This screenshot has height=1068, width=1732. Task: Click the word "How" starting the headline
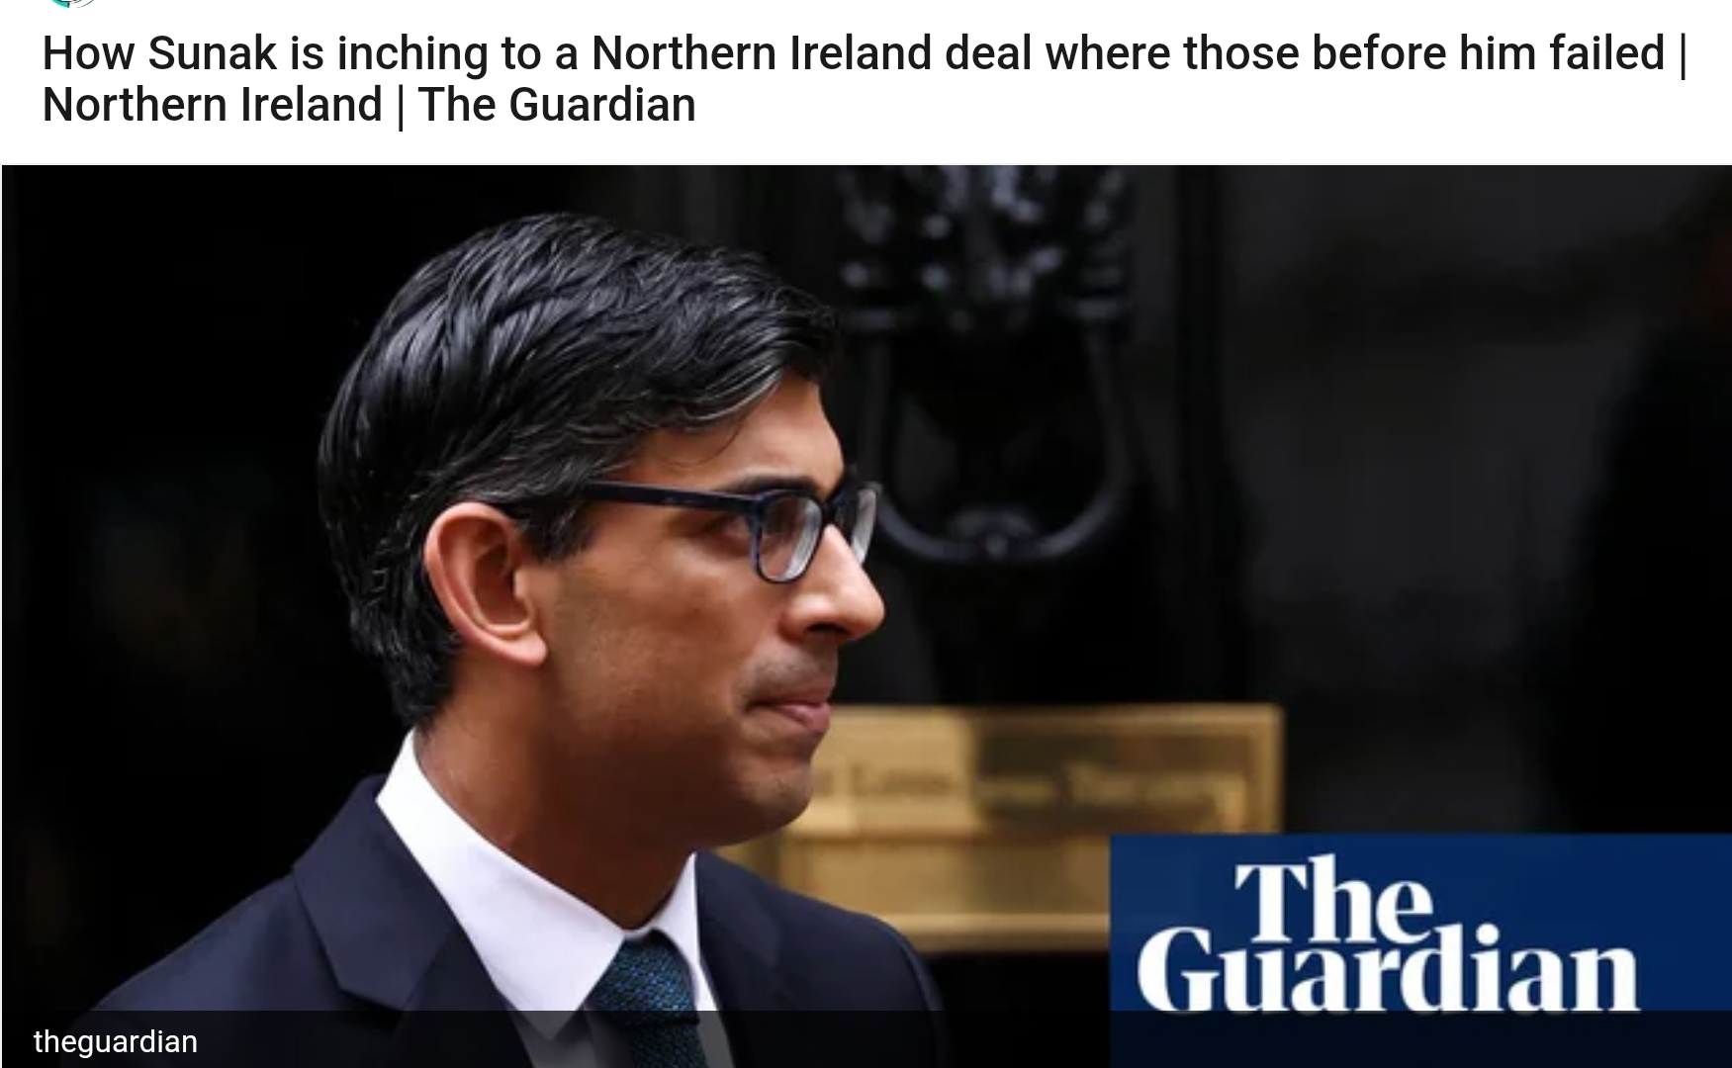(88, 52)
